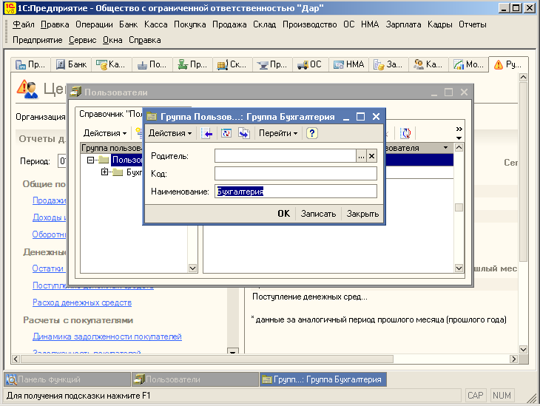Open the Окна menu
The height and width of the screenshot is (406, 540).
tap(112, 40)
